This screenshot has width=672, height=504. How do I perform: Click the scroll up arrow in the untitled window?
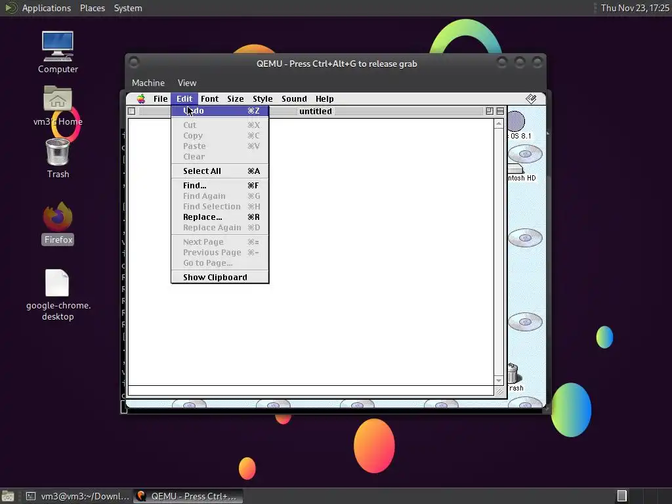click(499, 124)
